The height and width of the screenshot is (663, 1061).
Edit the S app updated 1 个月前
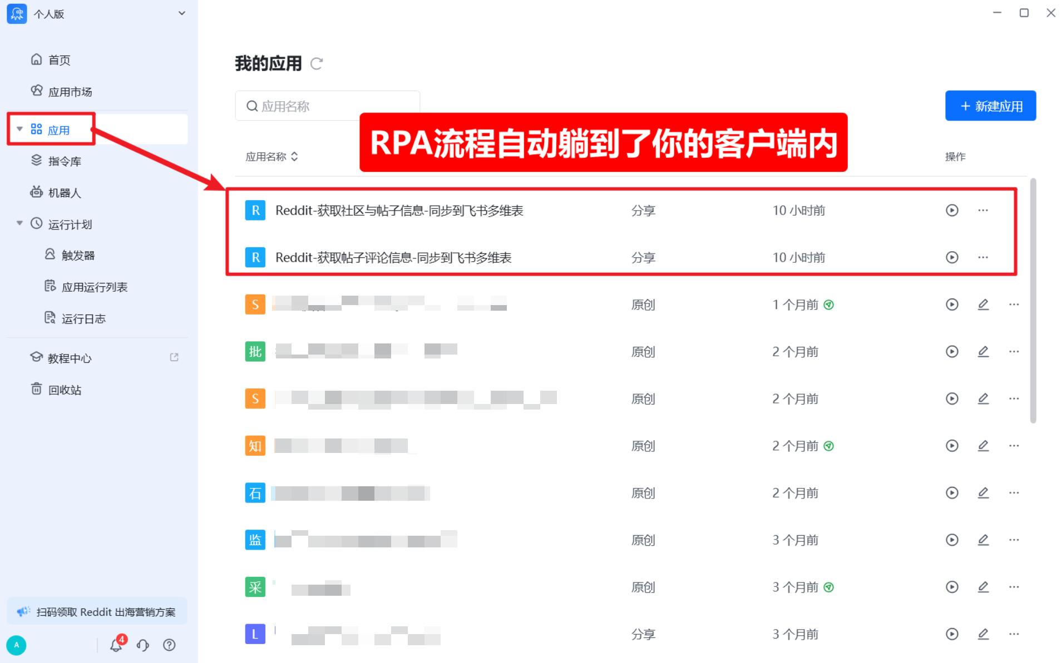click(x=983, y=305)
